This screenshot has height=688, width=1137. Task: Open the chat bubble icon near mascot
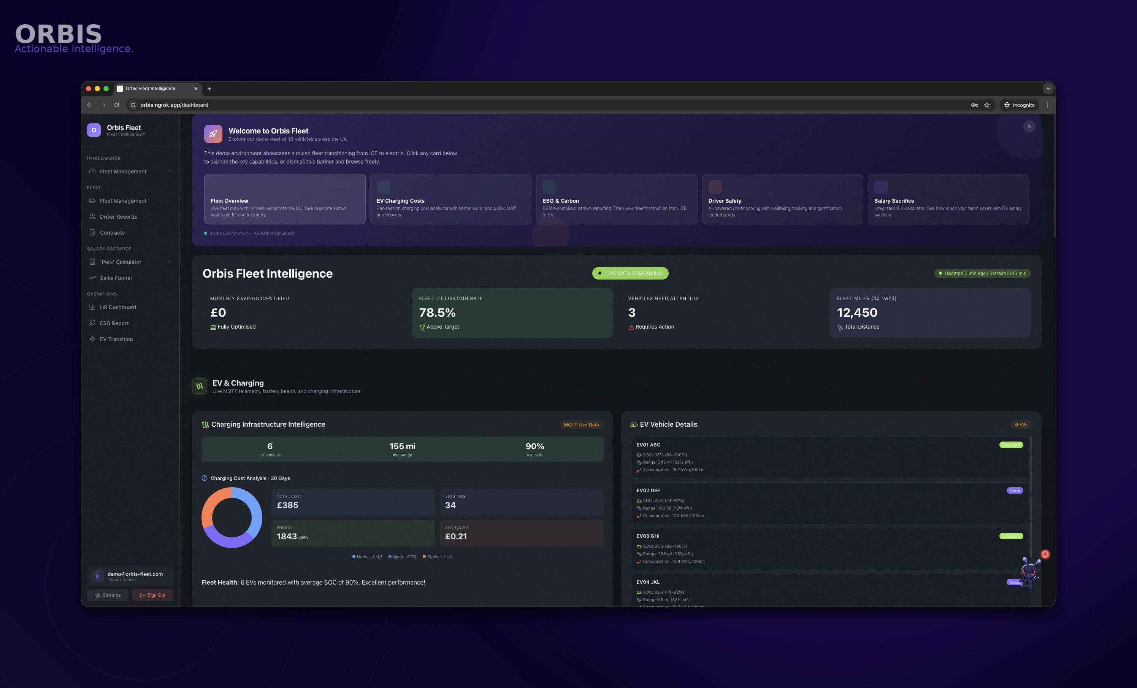click(x=1045, y=554)
